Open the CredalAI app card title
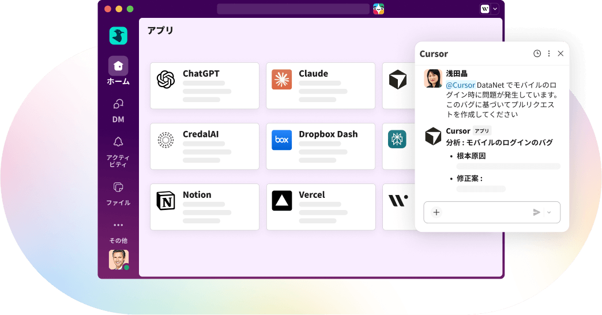This screenshot has height=315, width=602. pos(201,134)
